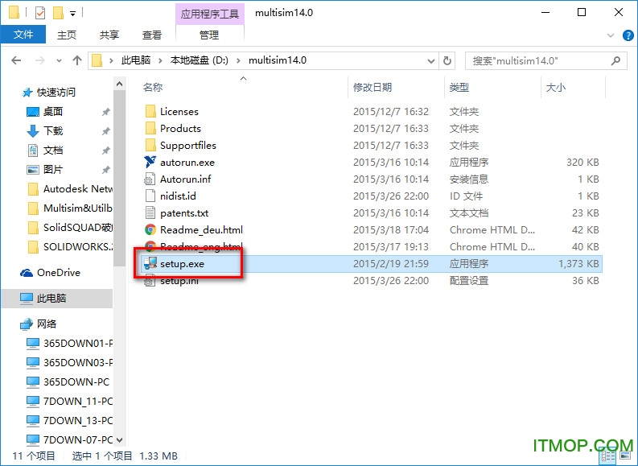Open network computer 7DOWN_13-PC
This screenshot has width=638, height=466.
(x=69, y=420)
